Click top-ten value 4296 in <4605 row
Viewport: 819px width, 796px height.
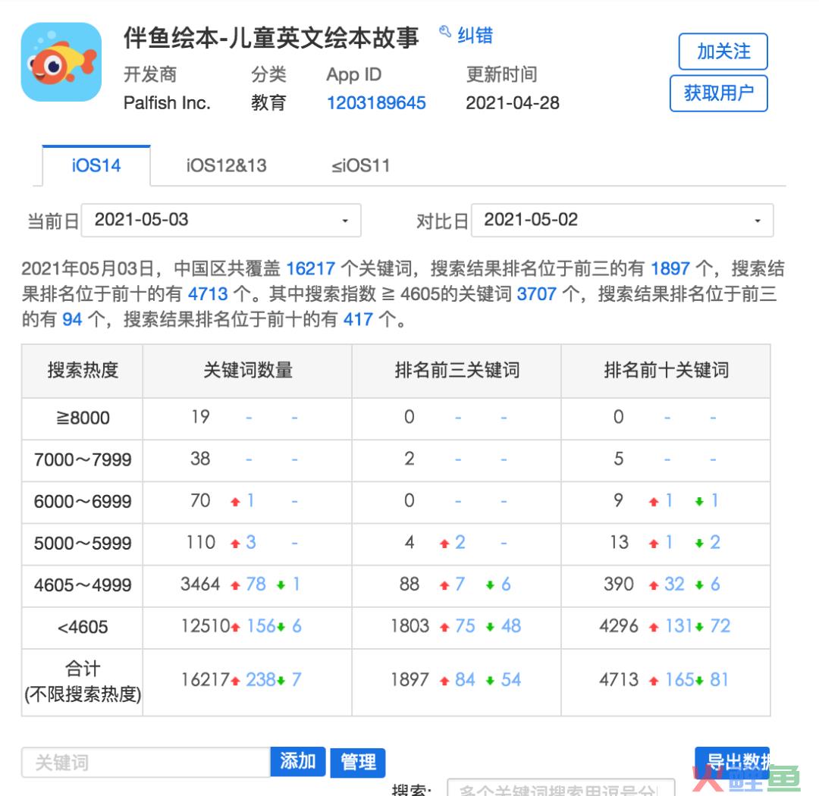tap(619, 625)
